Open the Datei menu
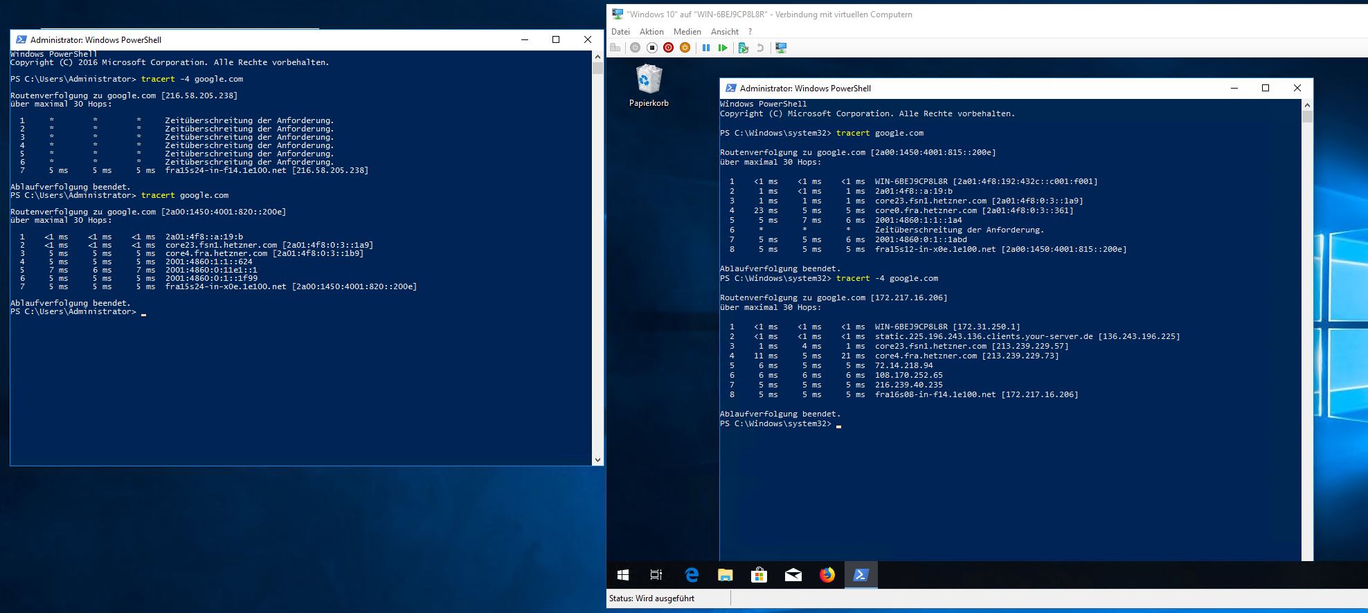 (620, 32)
